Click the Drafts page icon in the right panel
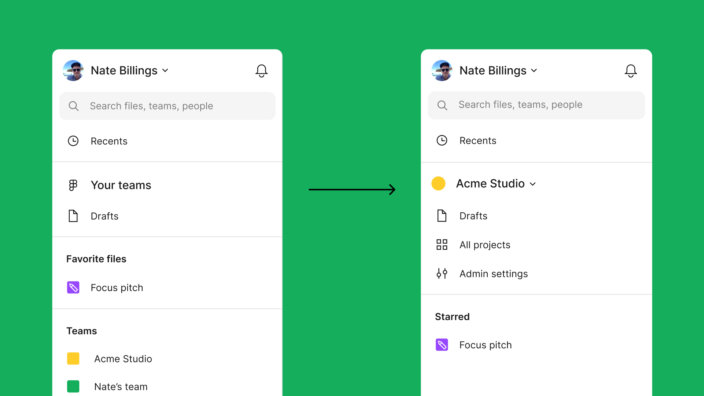The height and width of the screenshot is (396, 704). click(442, 216)
